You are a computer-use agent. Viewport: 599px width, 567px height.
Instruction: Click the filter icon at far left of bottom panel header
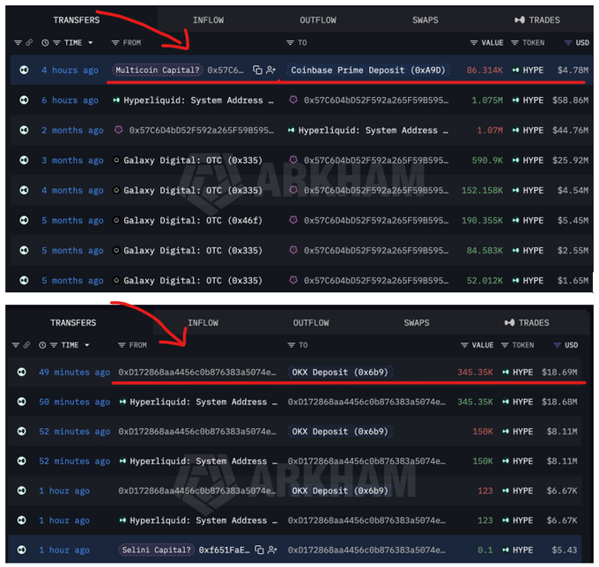[x=16, y=345]
